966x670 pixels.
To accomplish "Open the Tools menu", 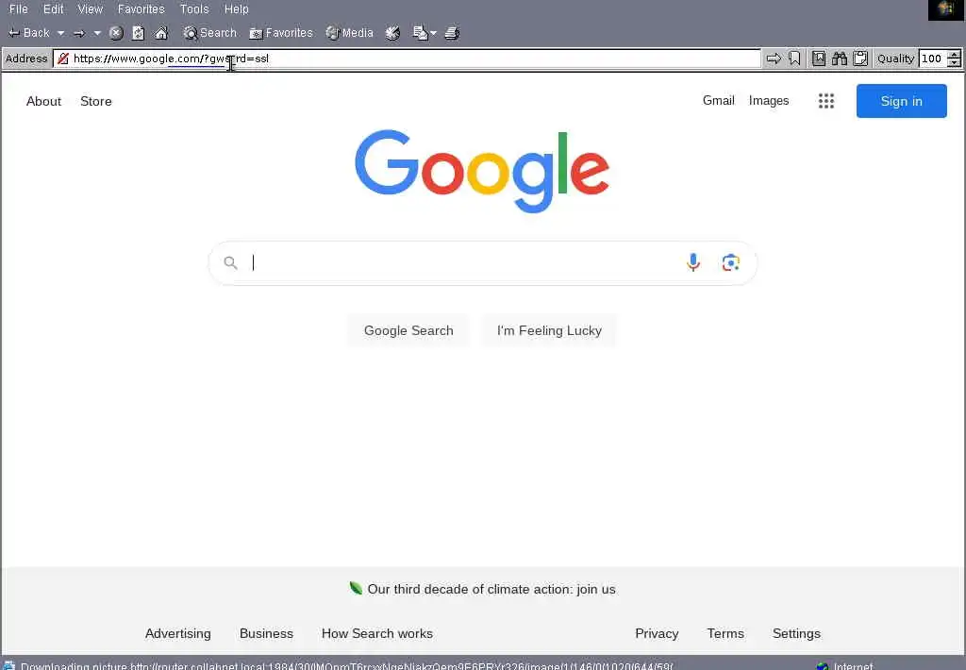I will (x=194, y=9).
